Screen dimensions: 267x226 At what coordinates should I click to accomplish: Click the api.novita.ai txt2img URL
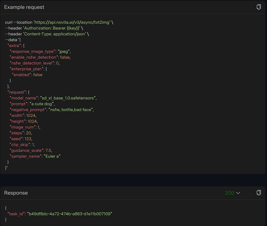tap(72, 22)
